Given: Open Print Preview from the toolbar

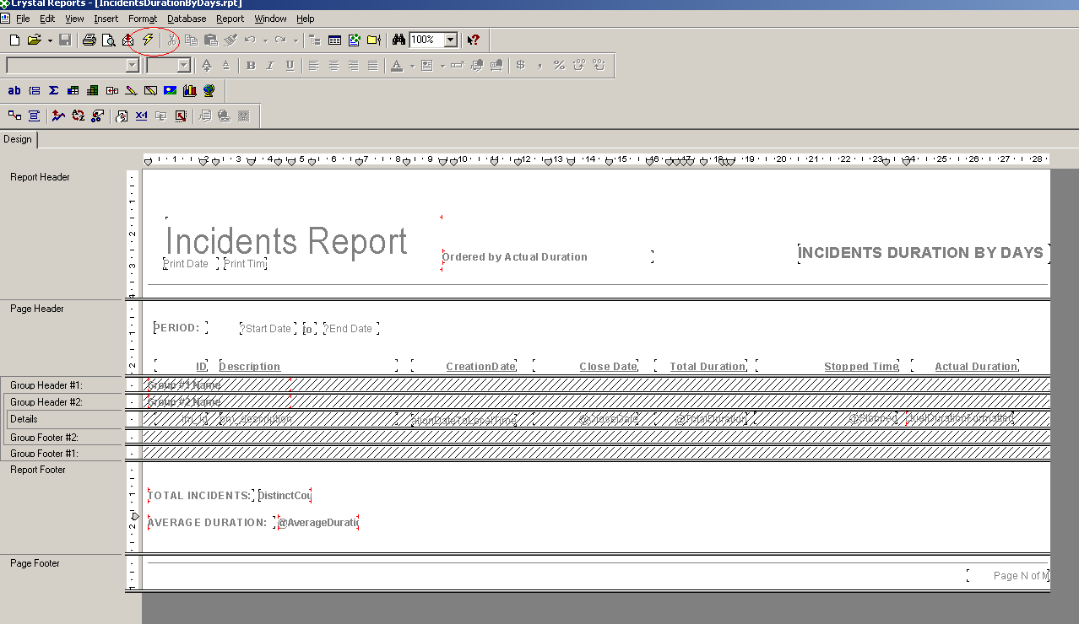Looking at the screenshot, I should click(108, 40).
